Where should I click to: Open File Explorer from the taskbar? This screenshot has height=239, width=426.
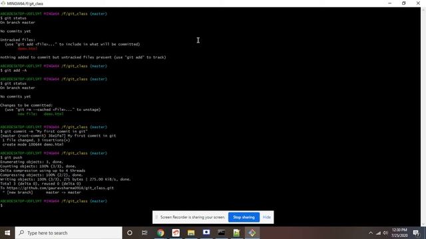point(191,233)
